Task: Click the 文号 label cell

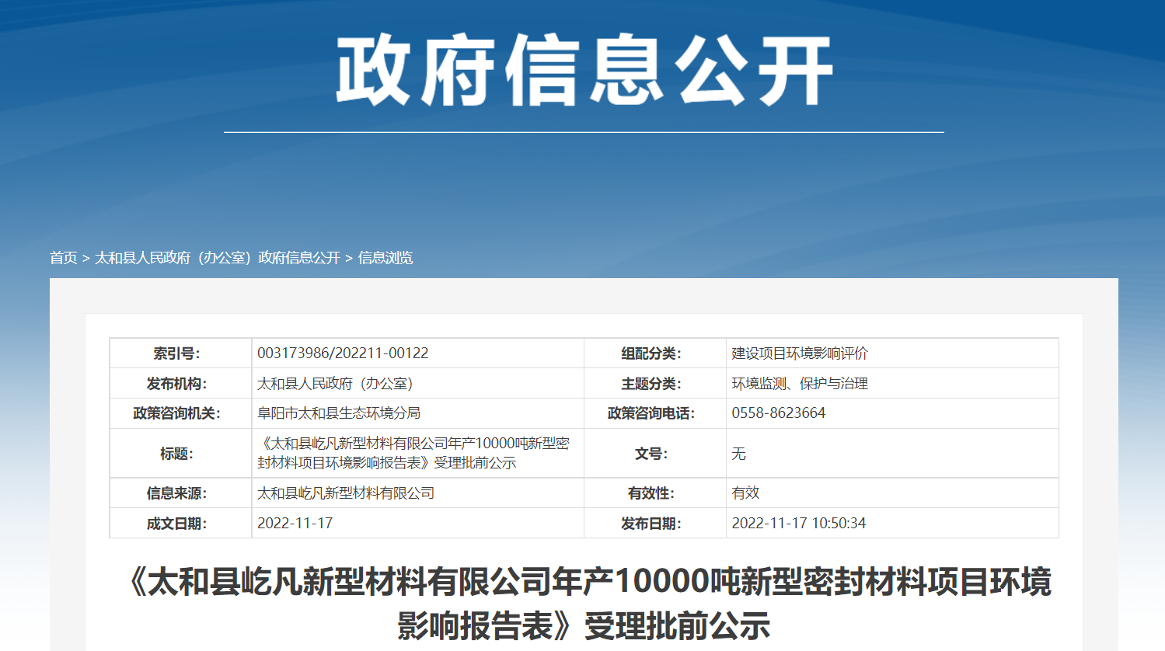Action: point(655,454)
